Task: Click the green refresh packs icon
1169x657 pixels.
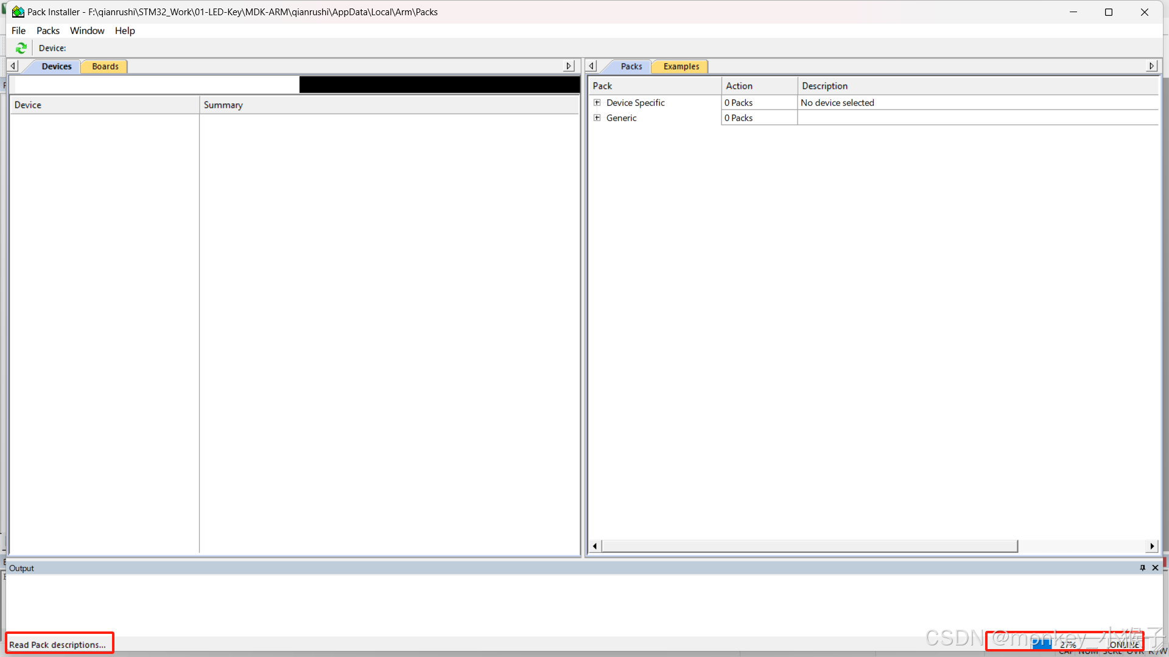Action: (x=21, y=48)
